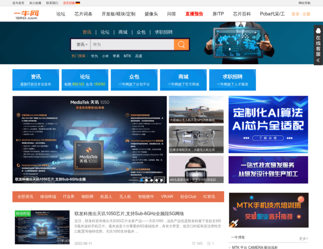Image resolution: width=323 pixels, height=249 pixels.
Task: Open the white drone GPS news thumbnail
Action: [196, 110]
